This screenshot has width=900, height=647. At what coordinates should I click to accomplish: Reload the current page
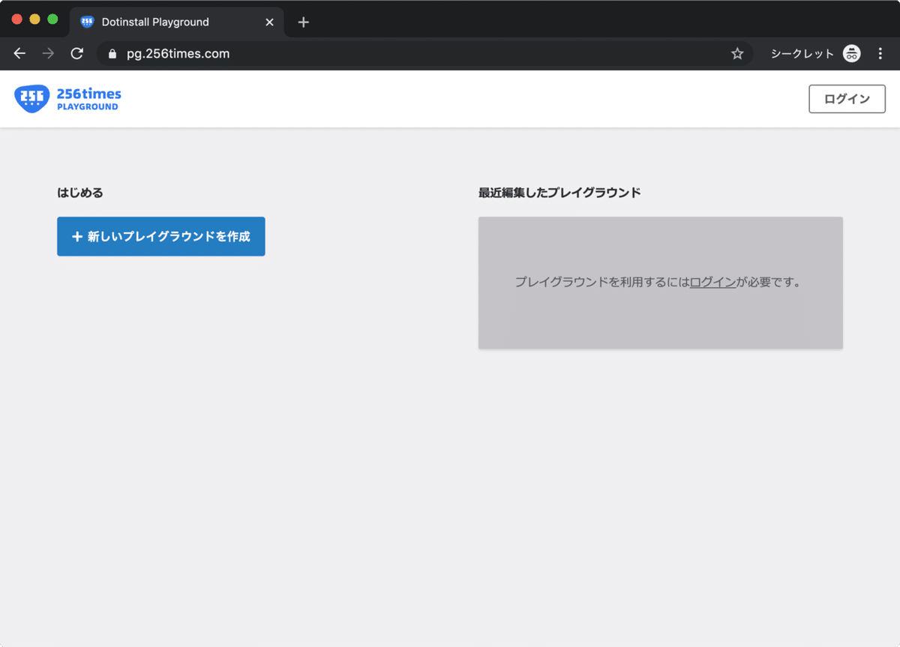coord(76,53)
